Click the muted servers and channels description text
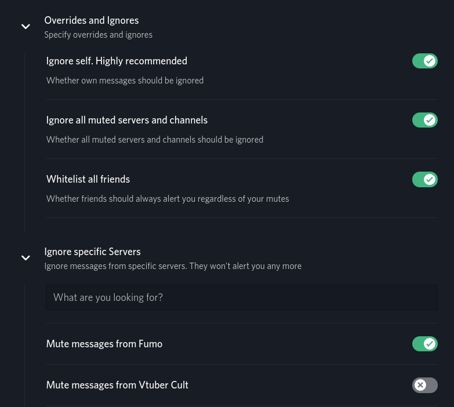Screen dimensions: 454x407 pos(155,140)
